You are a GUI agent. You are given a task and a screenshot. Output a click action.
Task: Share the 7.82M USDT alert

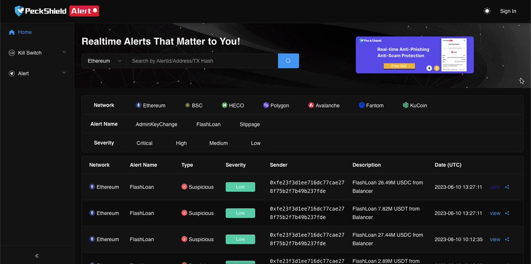[x=507, y=213]
